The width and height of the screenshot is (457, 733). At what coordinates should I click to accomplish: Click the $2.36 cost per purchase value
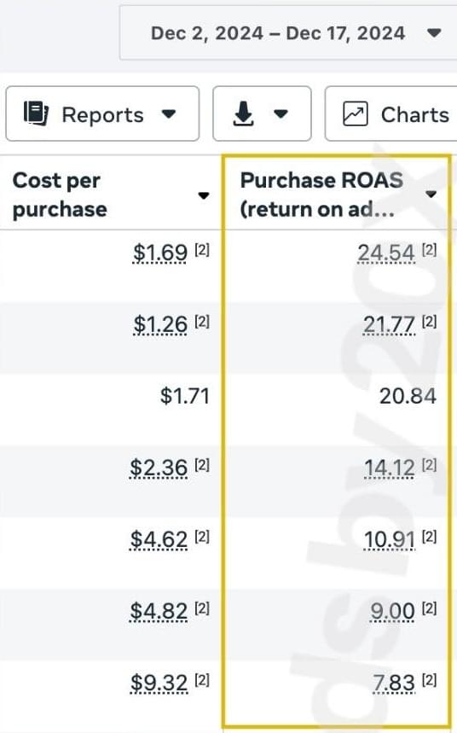point(159,468)
